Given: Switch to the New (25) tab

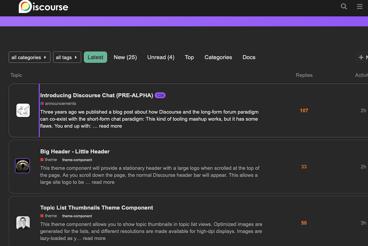Looking at the screenshot, I should pos(125,57).
